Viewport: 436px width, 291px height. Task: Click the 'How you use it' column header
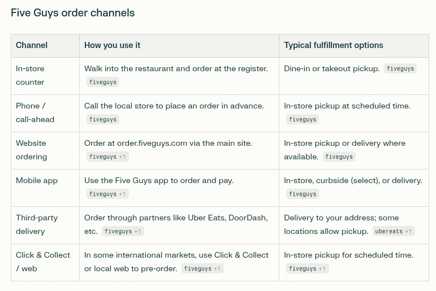(112, 45)
